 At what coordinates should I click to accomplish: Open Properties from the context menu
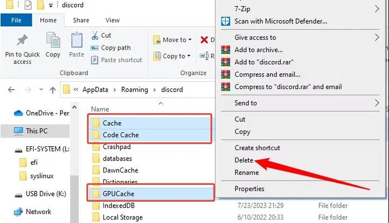click(x=300, y=189)
